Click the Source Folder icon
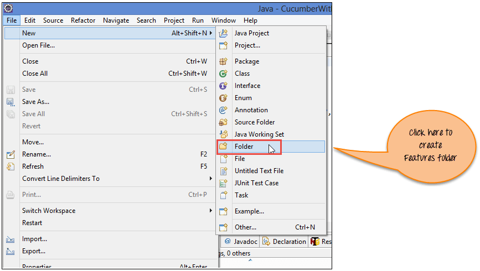Image resolution: width=480 pixels, height=271 pixels. (x=223, y=122)
